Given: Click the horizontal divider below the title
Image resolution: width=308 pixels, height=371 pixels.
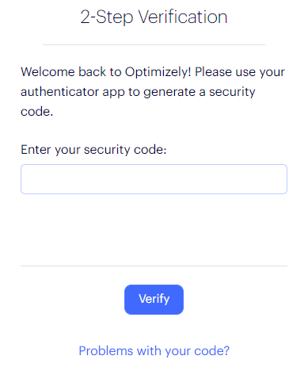Looking at the screenshot, I should pyautogui.click(x=154, y=44).
